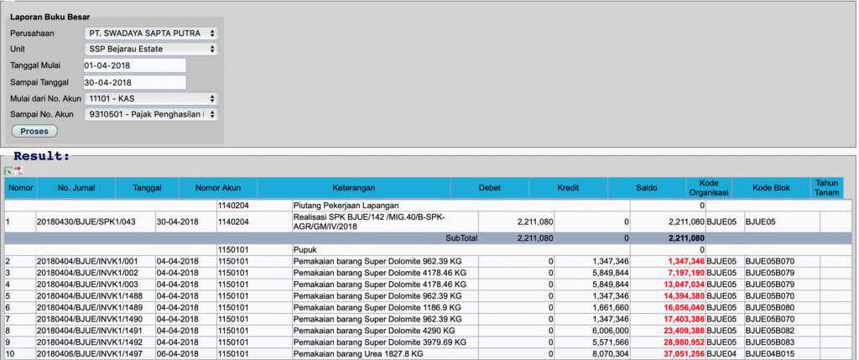859x360 pixels.
Task: Export result to PDF icon
Action: [18, 170]
